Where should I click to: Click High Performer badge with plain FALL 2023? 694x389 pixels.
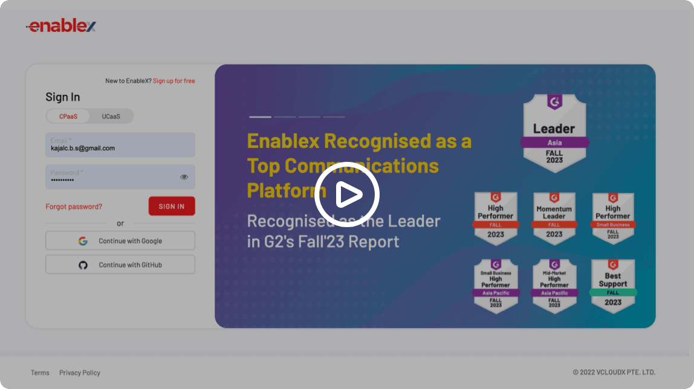tap(496, 219)
